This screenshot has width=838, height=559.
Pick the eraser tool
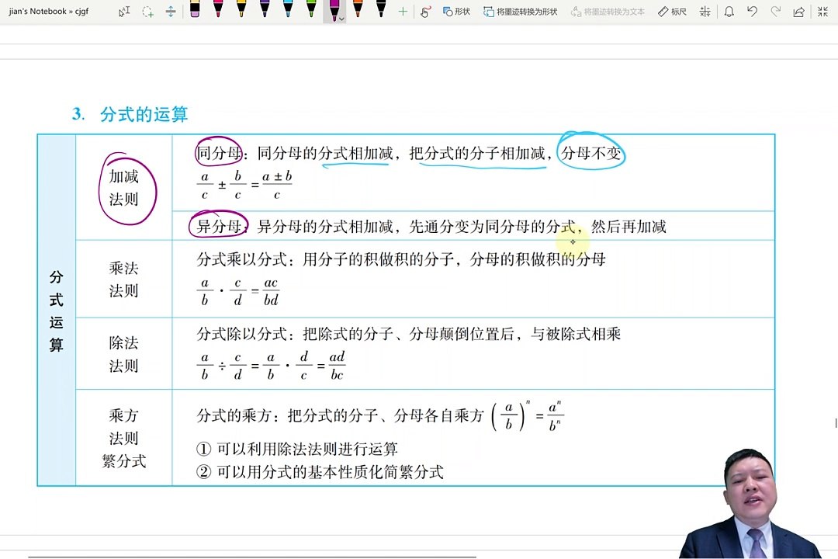195,9
